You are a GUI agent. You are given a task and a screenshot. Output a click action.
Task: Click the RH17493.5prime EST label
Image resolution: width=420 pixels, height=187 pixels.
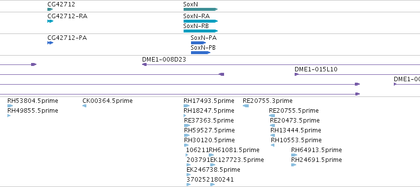click(209, 101)
